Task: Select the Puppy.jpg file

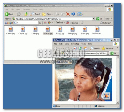Action: (x=60, y=31)
